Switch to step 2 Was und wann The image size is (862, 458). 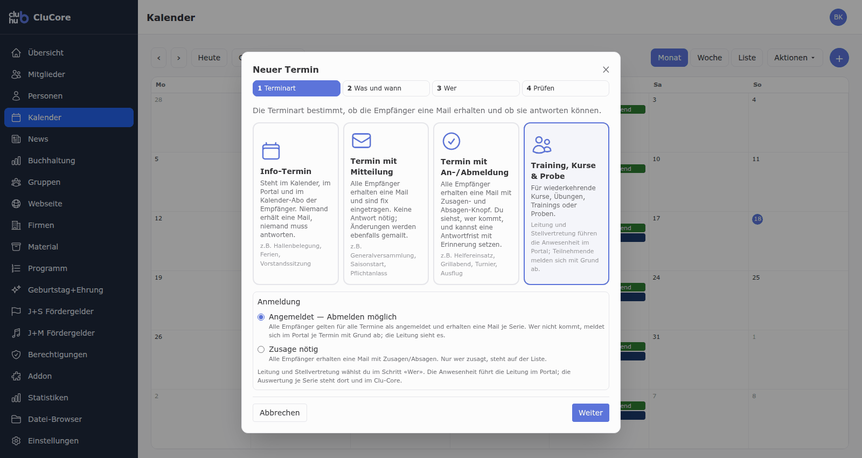[x=386, y=88]
